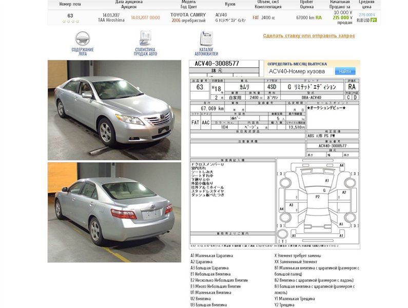Click the E3 Много Небольших Вмятин legend entry
The image size is (408, 308).
coord(216,286)
